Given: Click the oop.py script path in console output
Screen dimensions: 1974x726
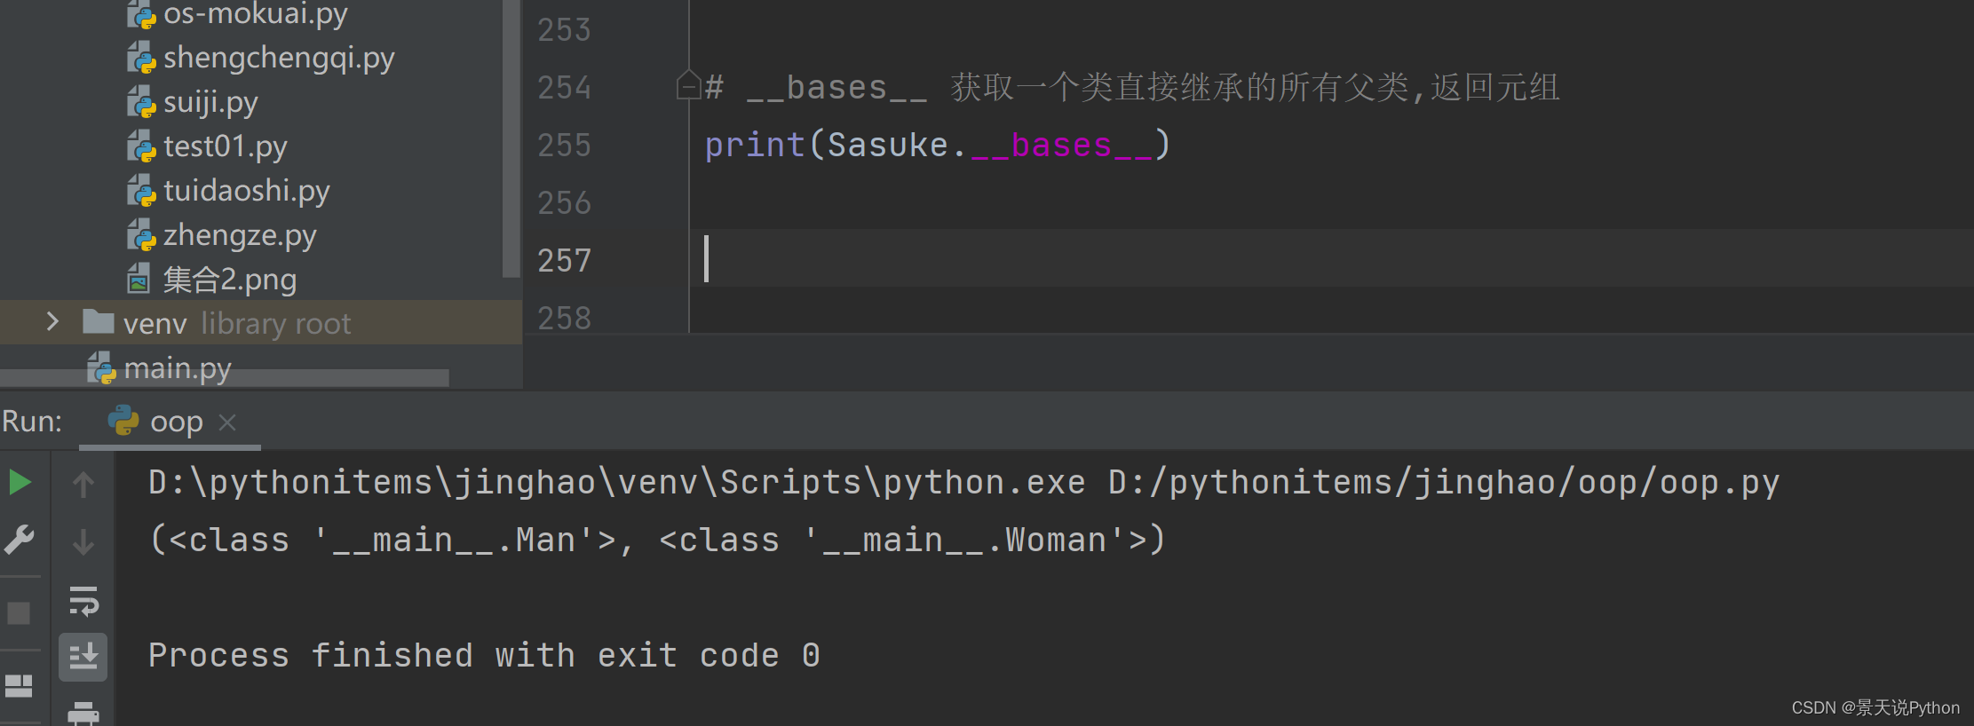Looking at the screenshot, I should click(1444, 483).
